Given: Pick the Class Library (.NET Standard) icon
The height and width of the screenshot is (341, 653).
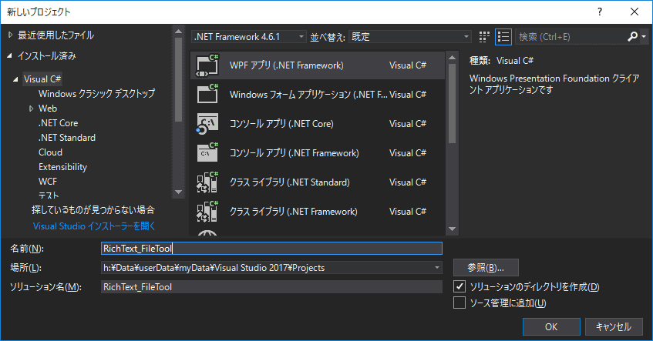Looking at the screenshot, I should pos(207,182).
